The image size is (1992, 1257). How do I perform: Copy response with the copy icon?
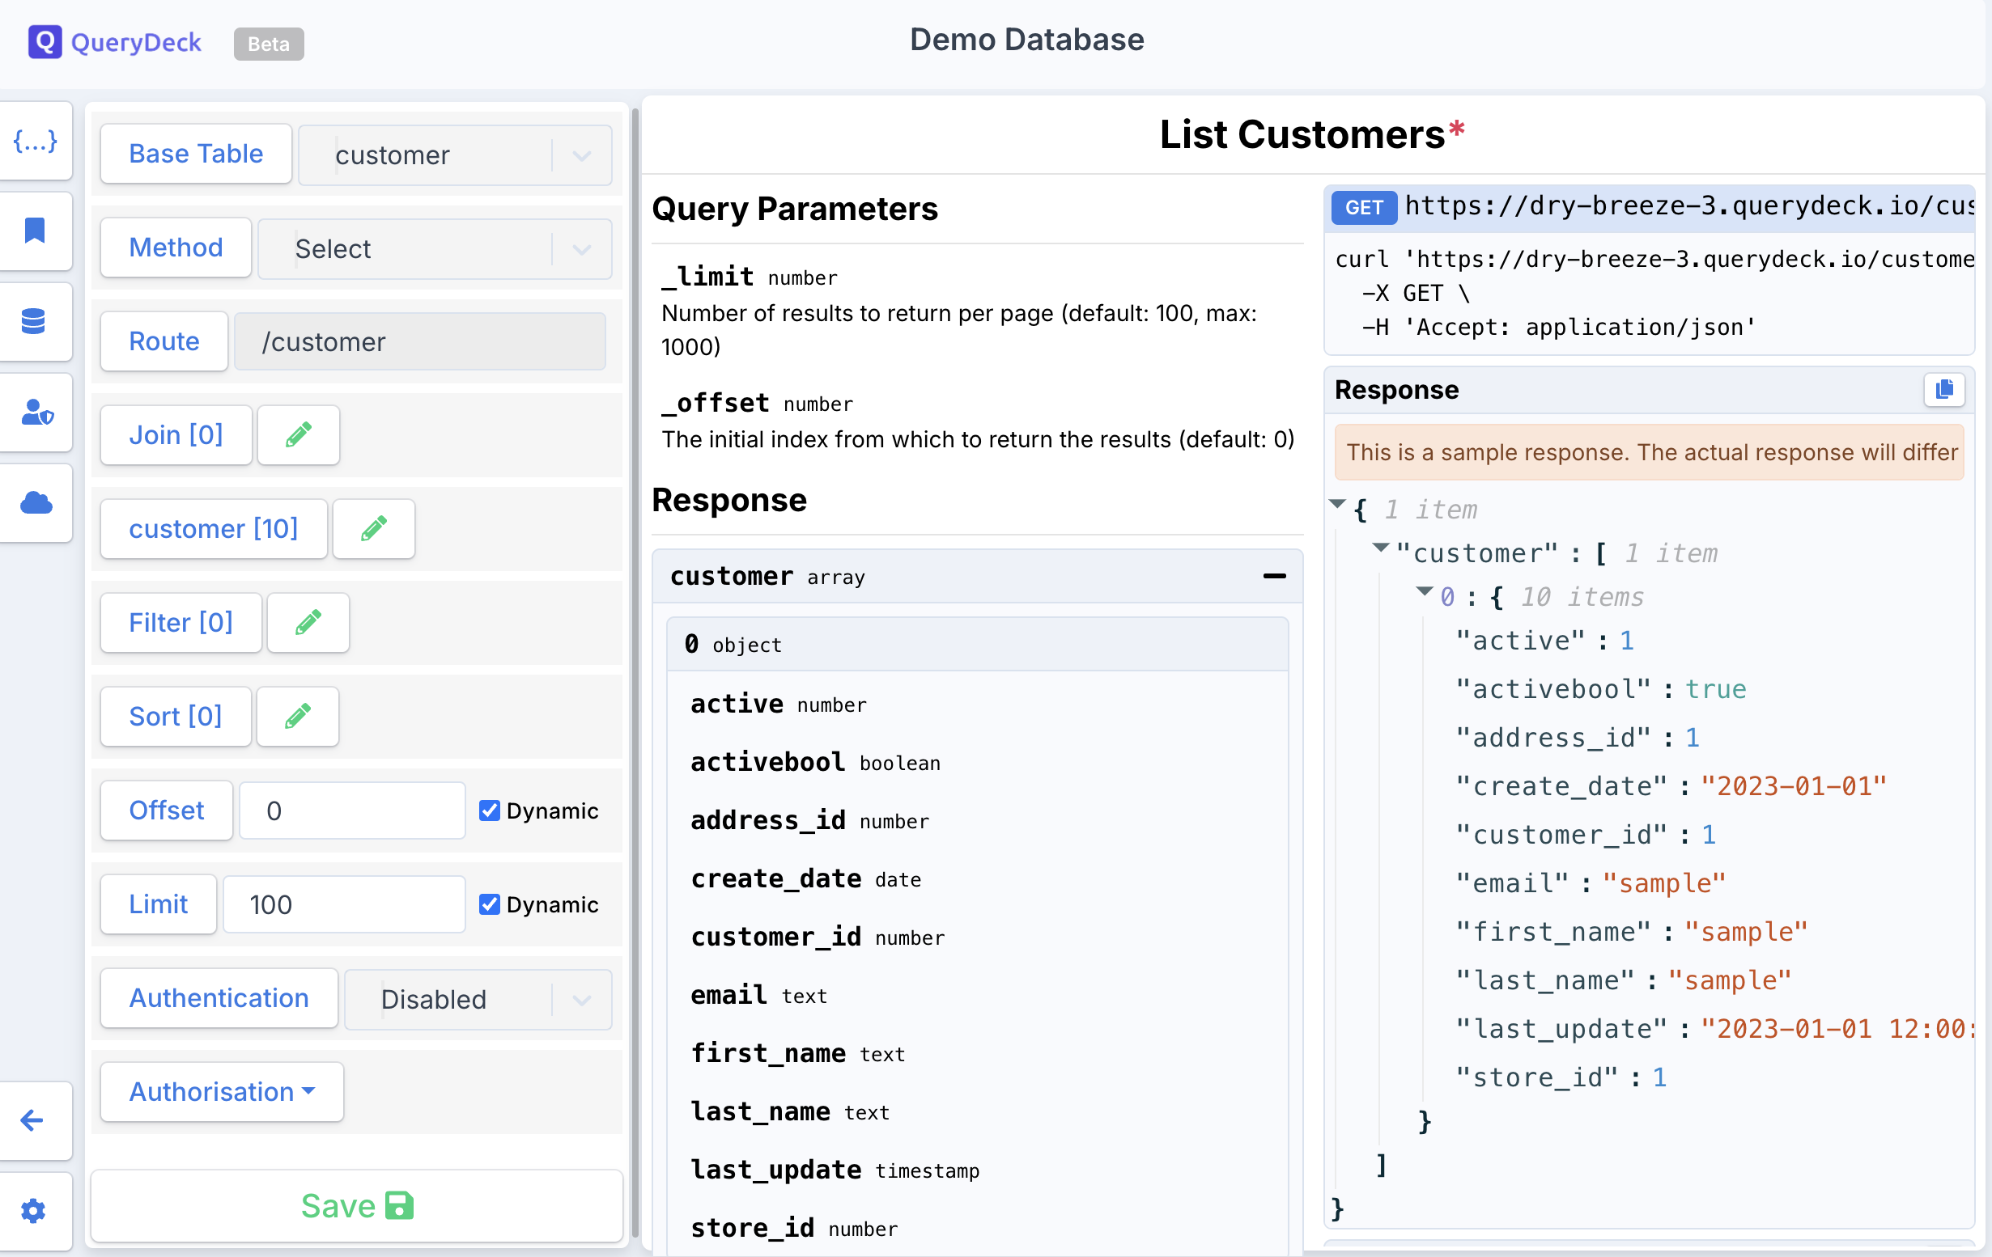[1943, 389]
